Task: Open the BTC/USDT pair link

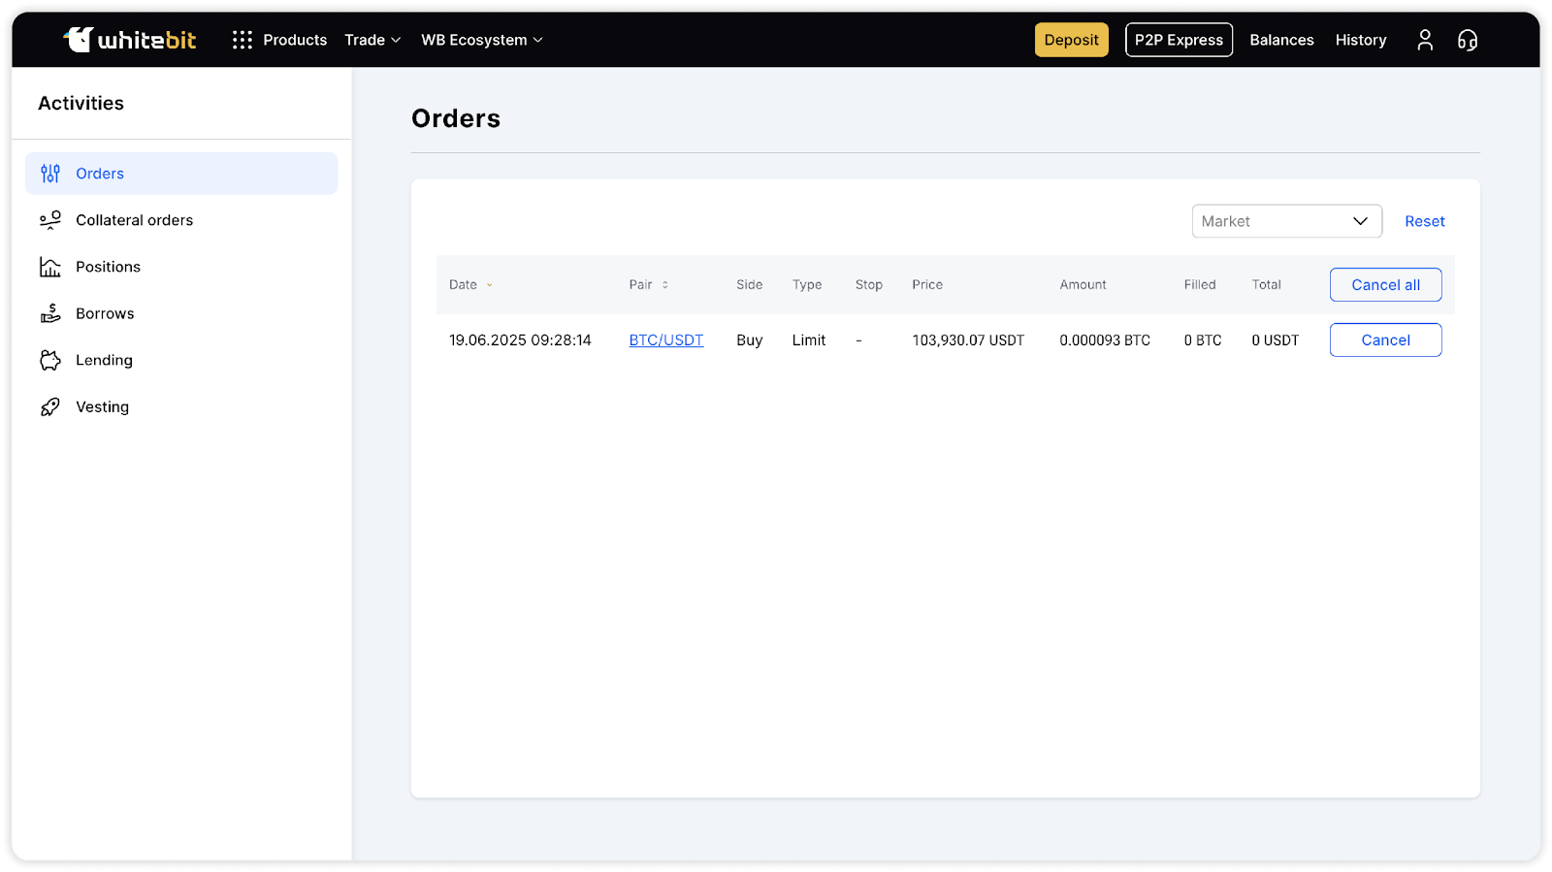Action: [x=665, y=340]
